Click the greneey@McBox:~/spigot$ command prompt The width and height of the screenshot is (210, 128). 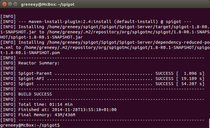(x=30, y=125)
